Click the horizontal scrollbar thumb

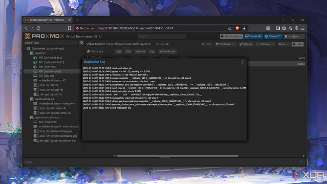pyautogui.click(x=178, y=156)
